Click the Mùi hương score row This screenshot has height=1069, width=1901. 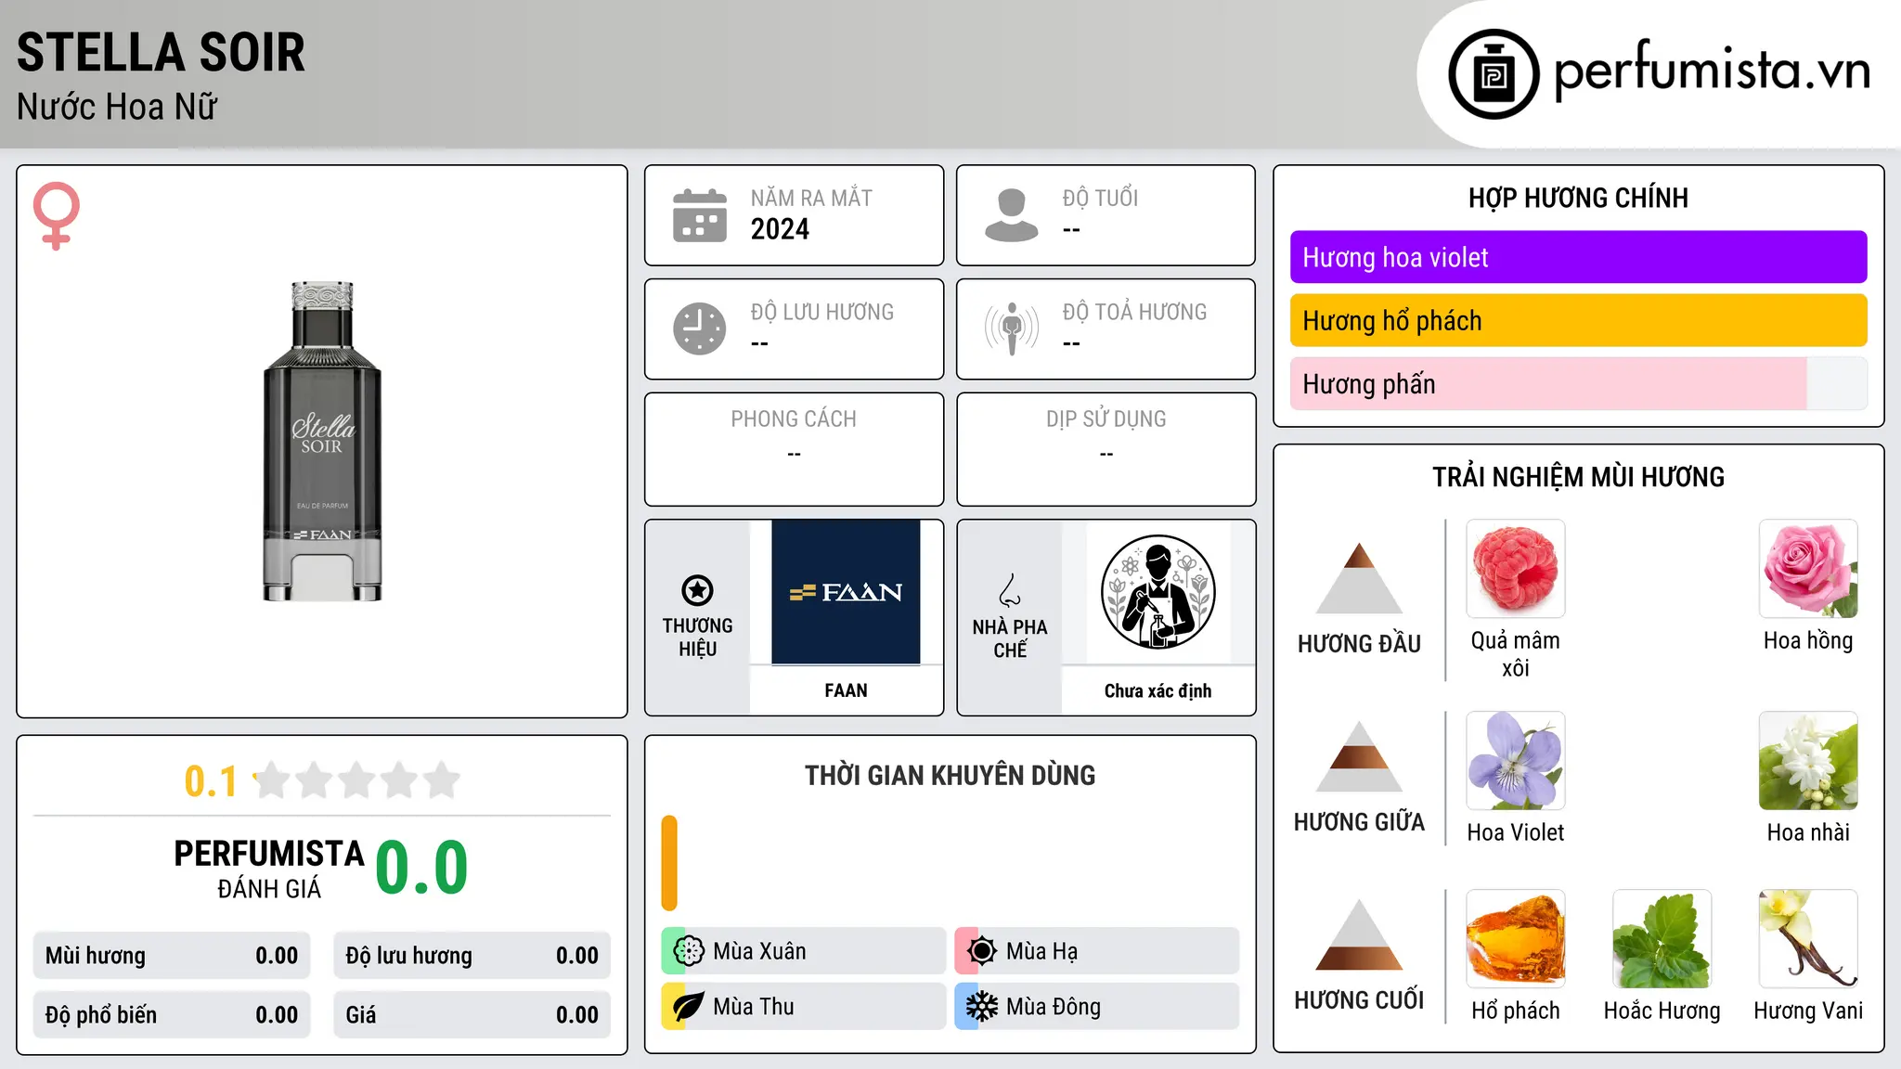[172, 956]
